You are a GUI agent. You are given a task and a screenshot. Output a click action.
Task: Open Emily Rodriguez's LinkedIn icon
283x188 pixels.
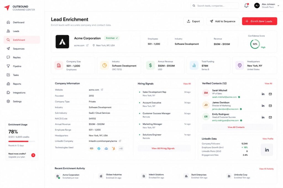(x=263, y=117)
